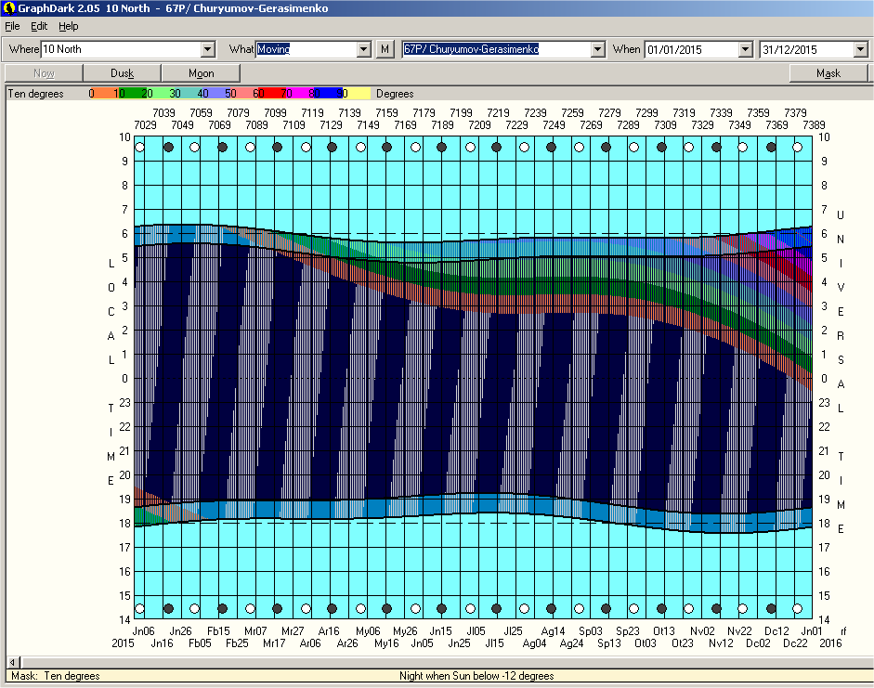Expand the Where location dropdown

coord(207,49)
